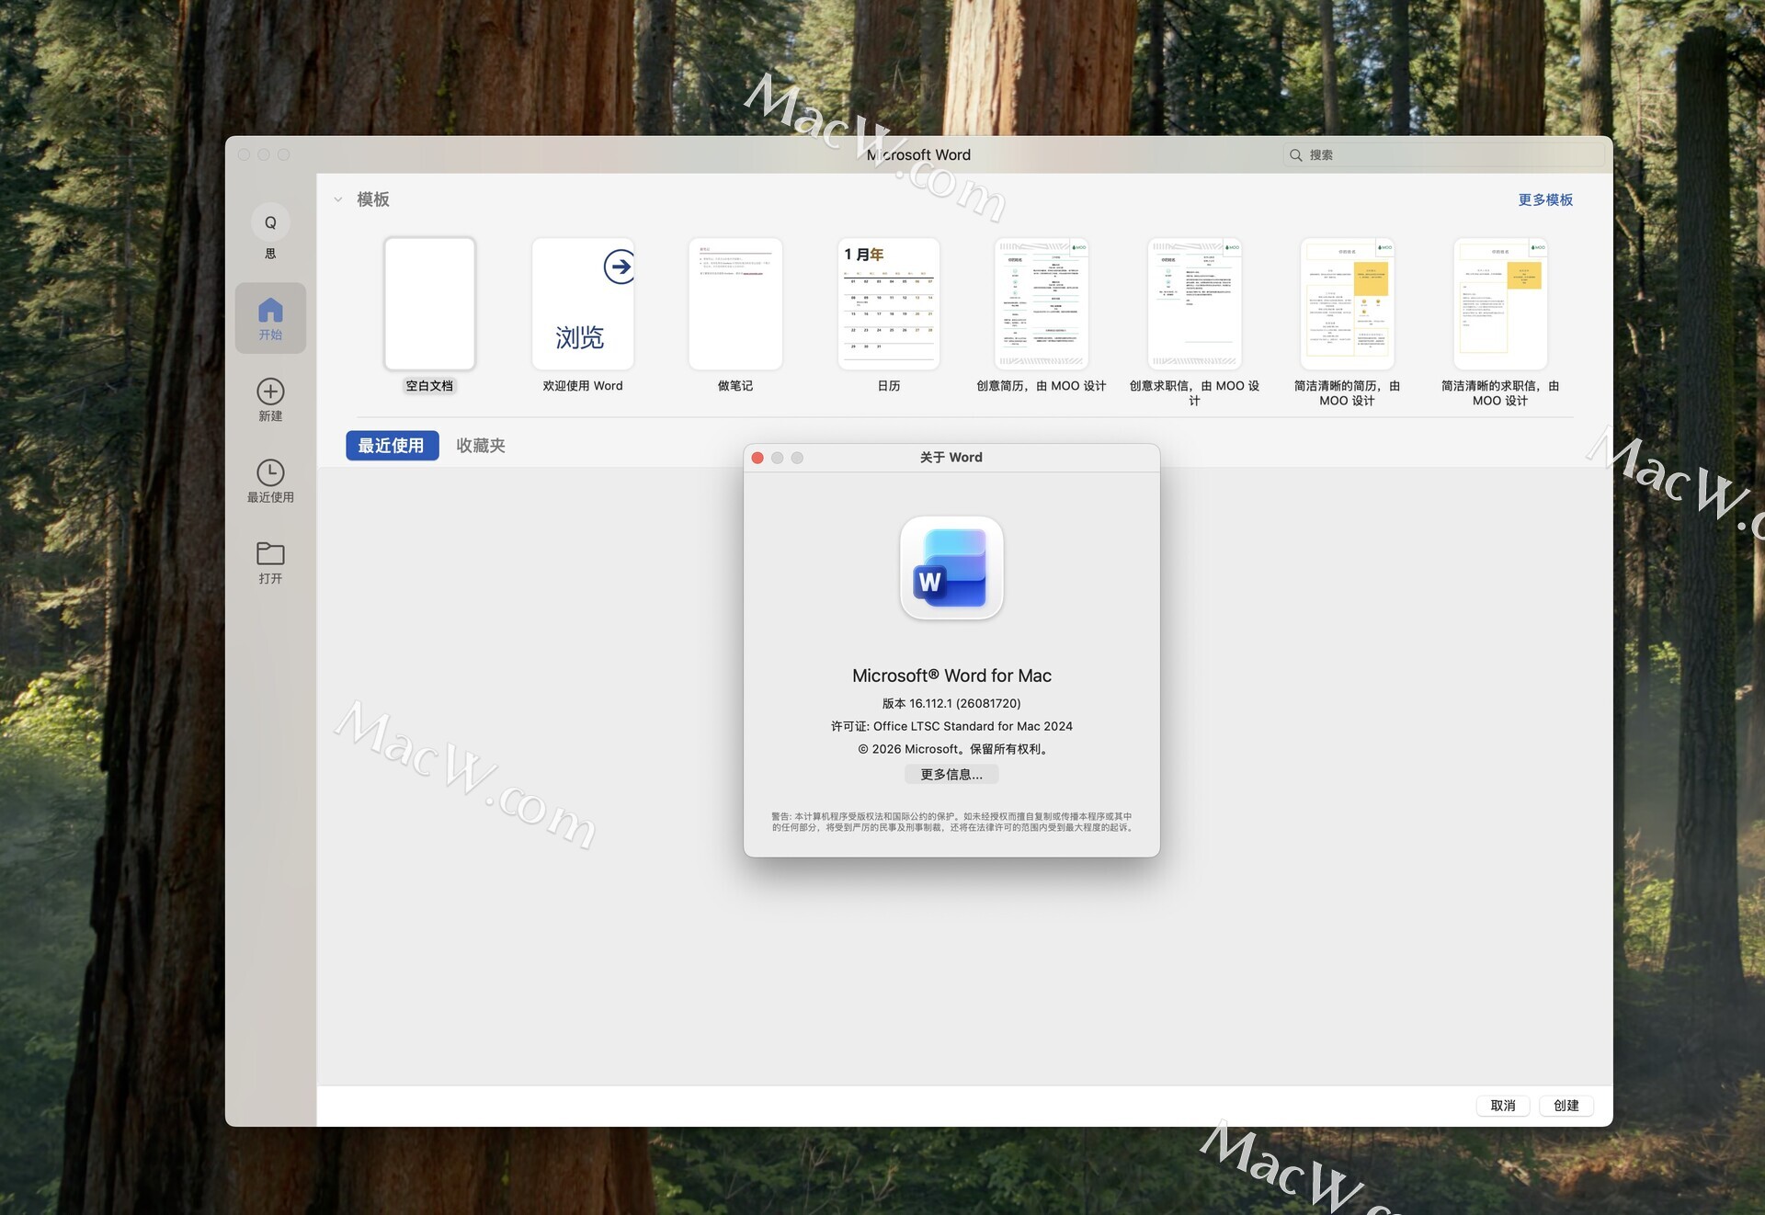Image resolution: width=1765 pixels, height=1215 pixels.
Task: Click the Word app icon in About dialog
Action: (951, 568)
